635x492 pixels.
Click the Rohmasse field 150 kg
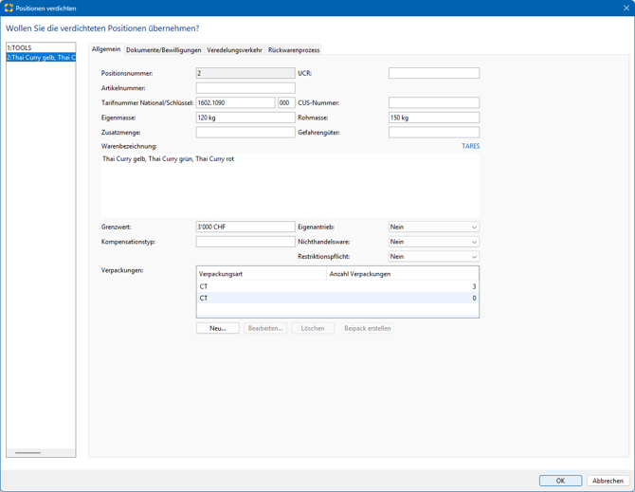point(434,118)
